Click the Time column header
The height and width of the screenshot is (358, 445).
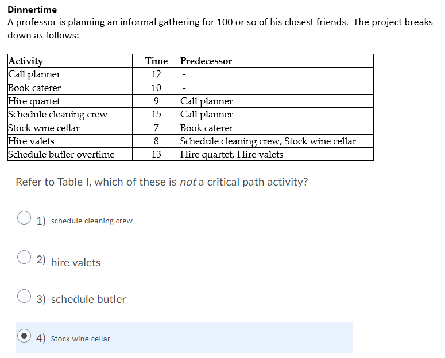coord(156,61)
